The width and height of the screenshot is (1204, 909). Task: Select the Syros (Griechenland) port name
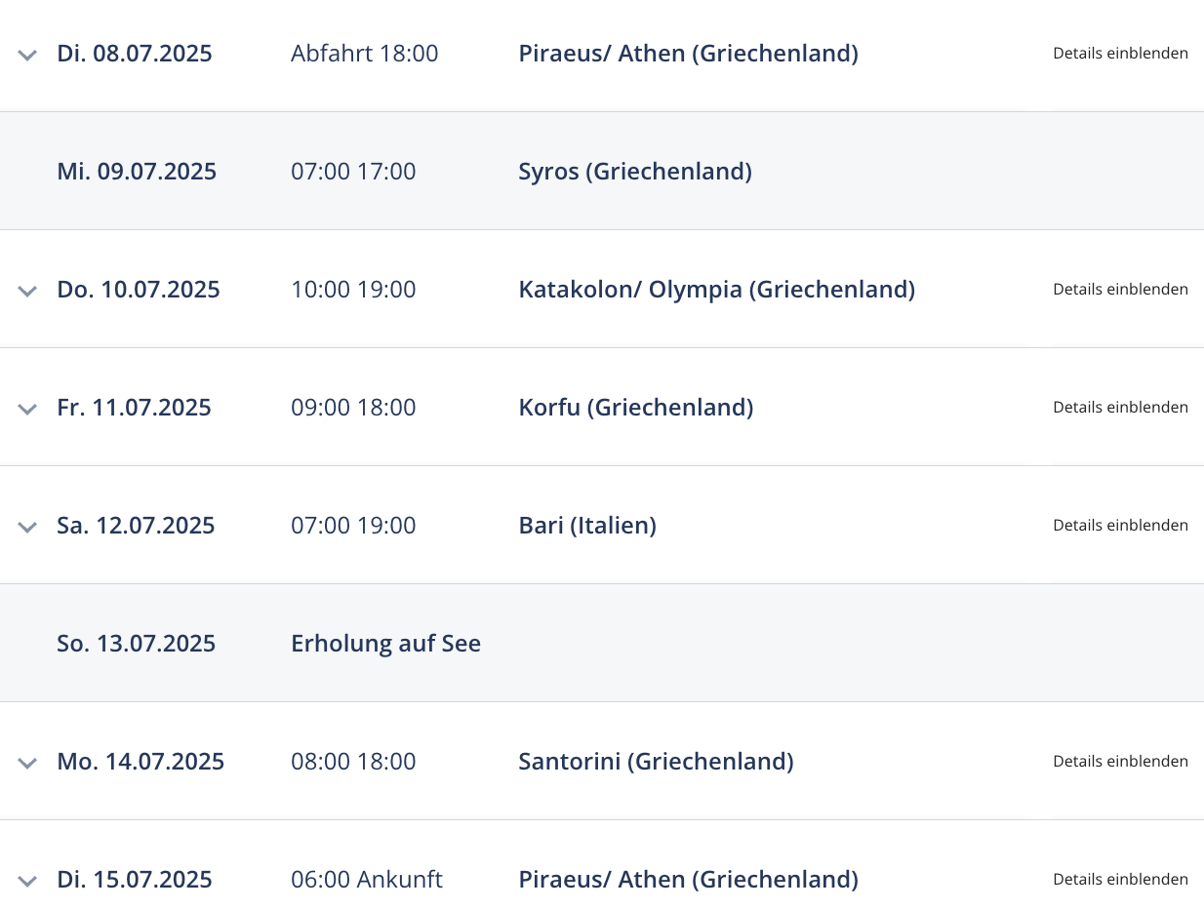pos(635,172)
